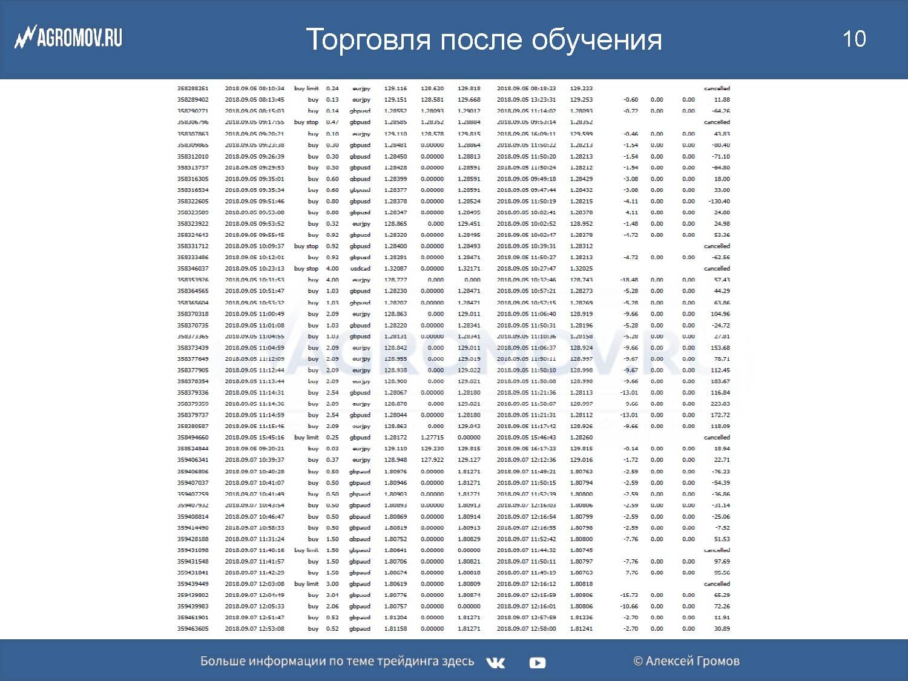Click open time "2018.09.05 09:26:39"
The width and height of the screenshot is (908, 681).
[x=254, y=156]
